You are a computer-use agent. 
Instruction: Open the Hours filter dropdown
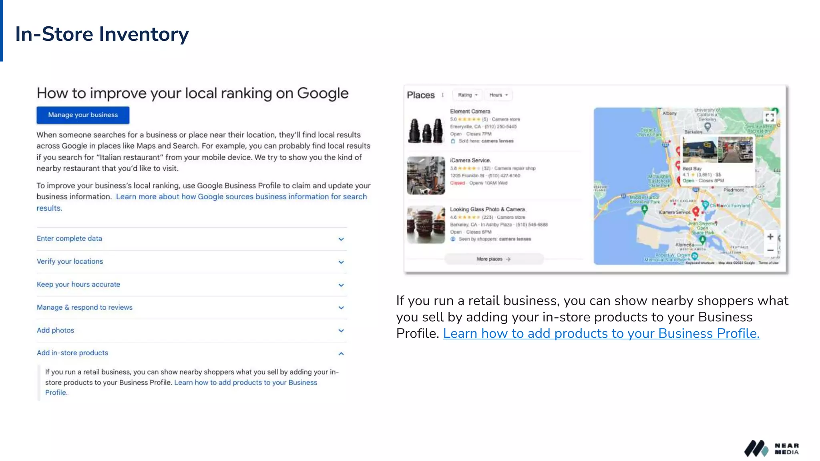pyautogui.click(x=498, y=95)
